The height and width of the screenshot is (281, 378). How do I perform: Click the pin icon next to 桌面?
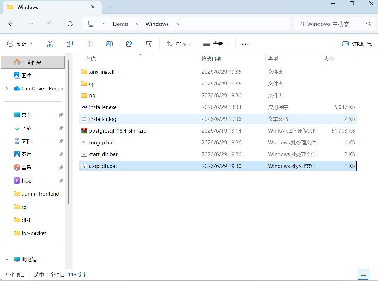[x=61, y=115]
